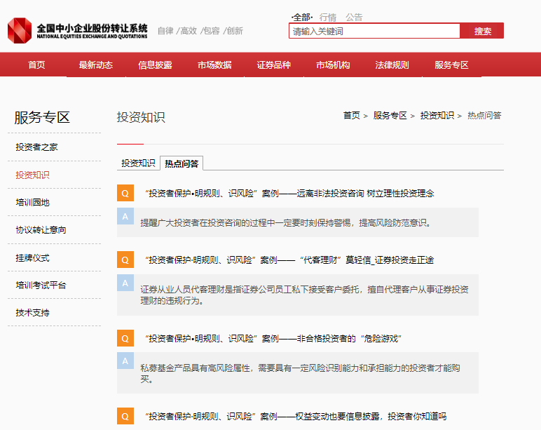Screen dimensions: 541x430
Task: Open the 市场数据 navigation menu
Action: 214,65
